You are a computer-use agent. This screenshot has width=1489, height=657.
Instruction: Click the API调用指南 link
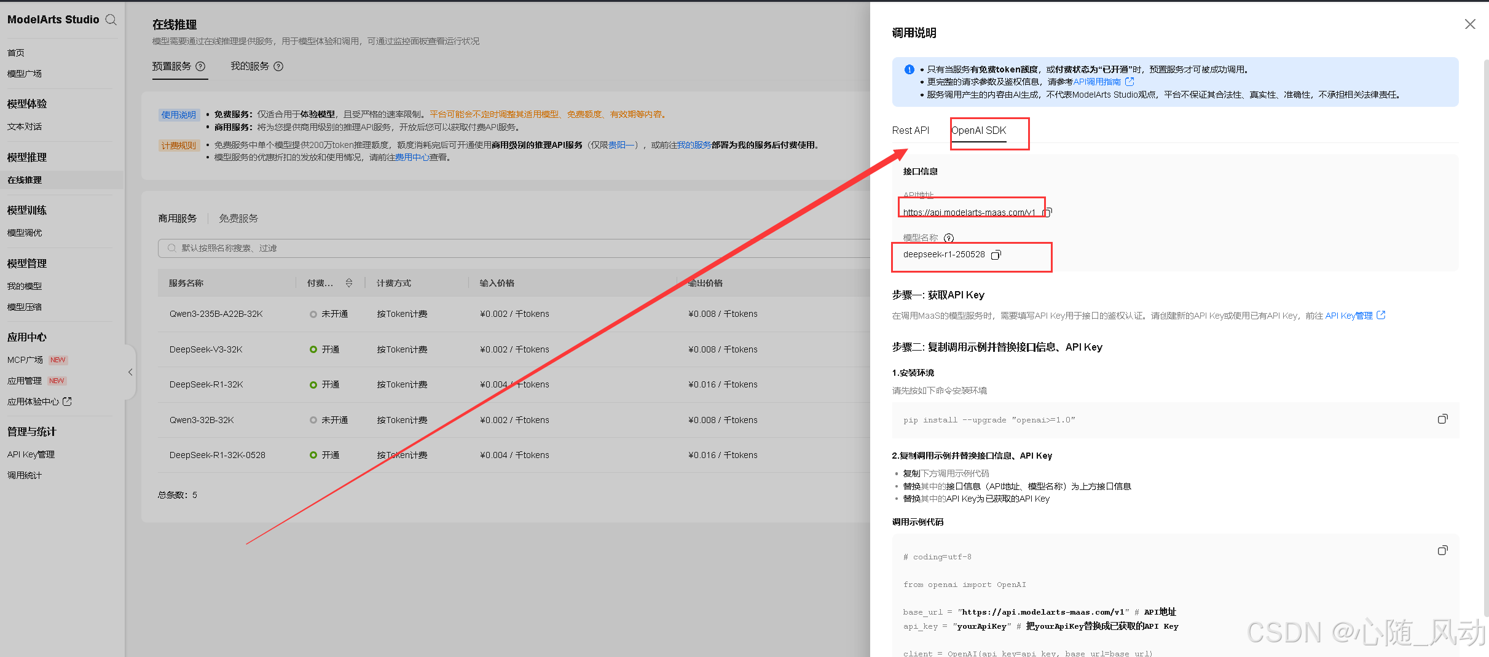coord(1097,82)
